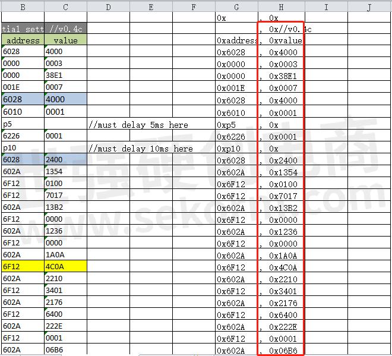Screen dimensions: 392x356
Task: Select the green 'address' header cell
Action: [x=23, y=40]
